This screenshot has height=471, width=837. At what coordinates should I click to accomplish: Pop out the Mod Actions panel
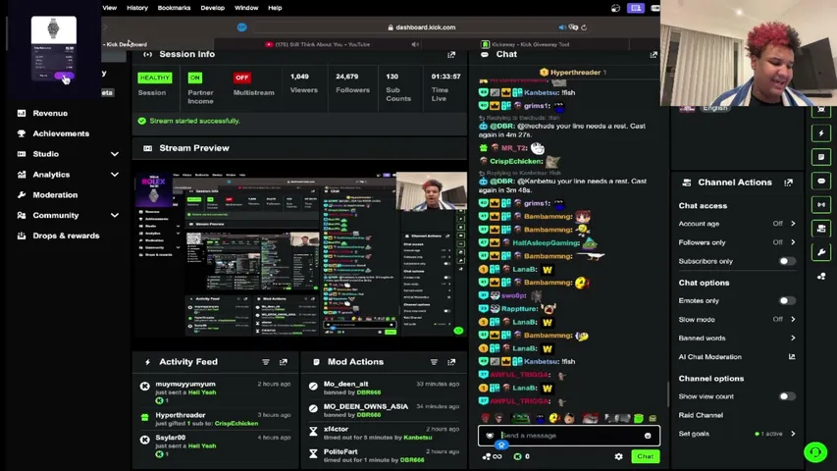coord(451,362)
